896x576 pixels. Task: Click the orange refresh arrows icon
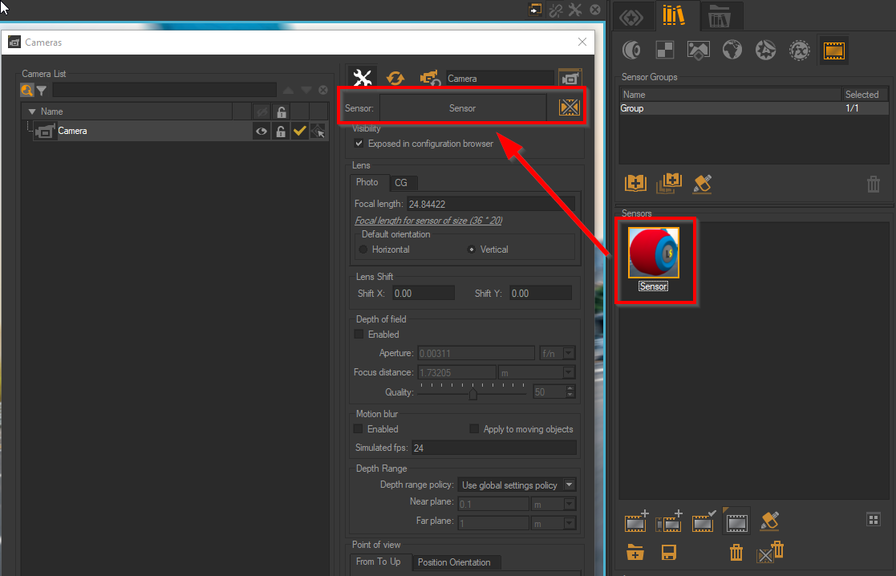pyautogui.click(x=395, y=78)
